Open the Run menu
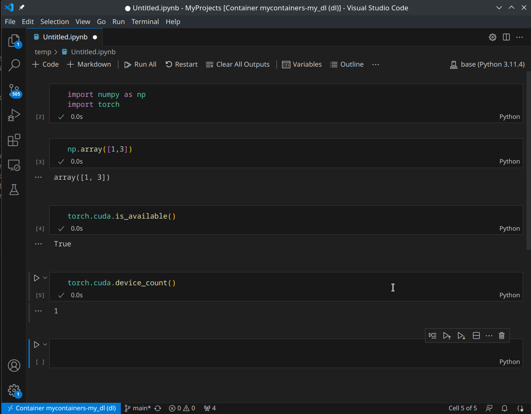Screen dimensions: 531x414 click(118, 22)
